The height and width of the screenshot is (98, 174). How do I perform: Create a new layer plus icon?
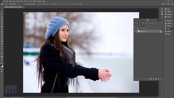point(158,79)
